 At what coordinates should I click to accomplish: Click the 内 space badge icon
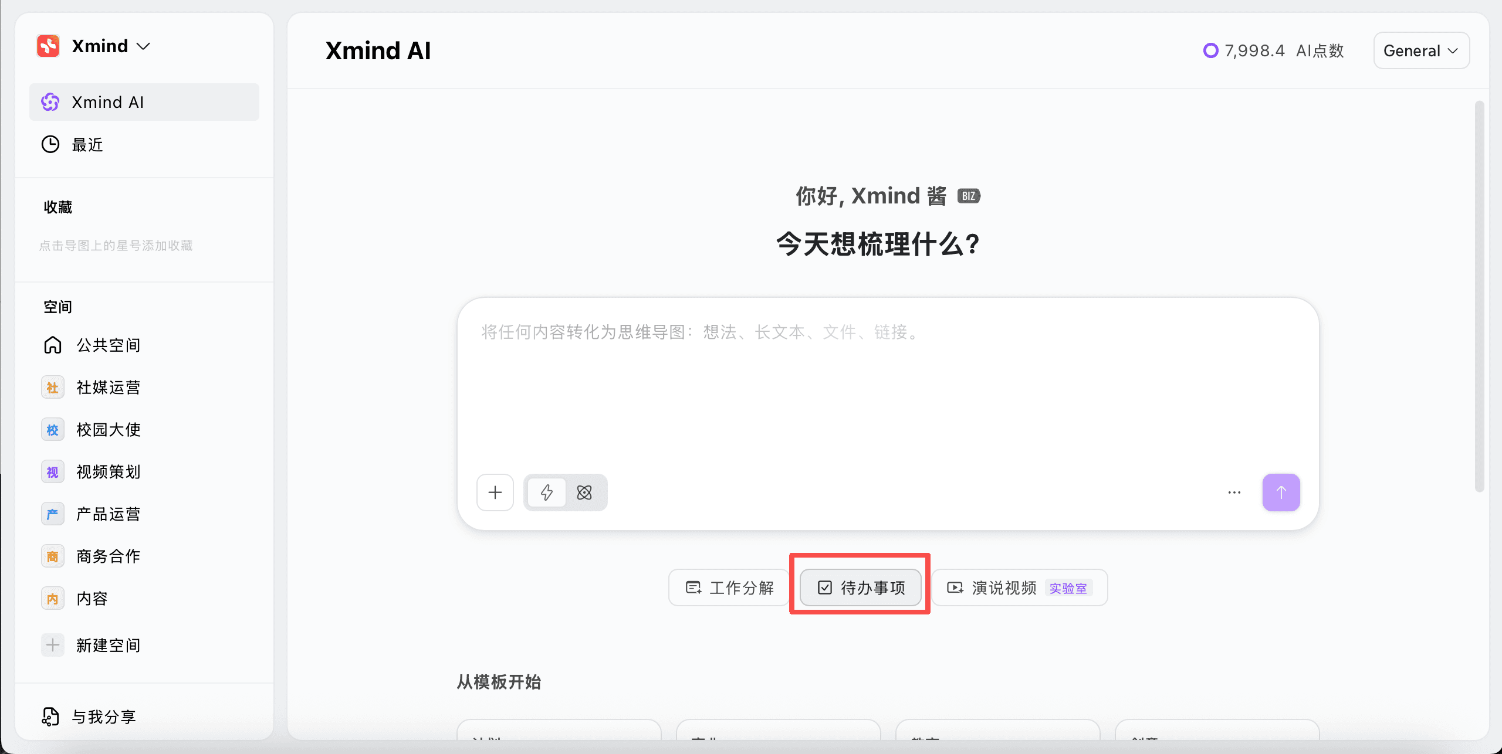coord(53,599)
